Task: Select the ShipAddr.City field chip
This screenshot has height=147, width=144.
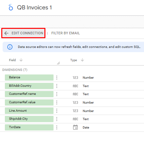Action: pyautogui.click(x=29, y=119)
